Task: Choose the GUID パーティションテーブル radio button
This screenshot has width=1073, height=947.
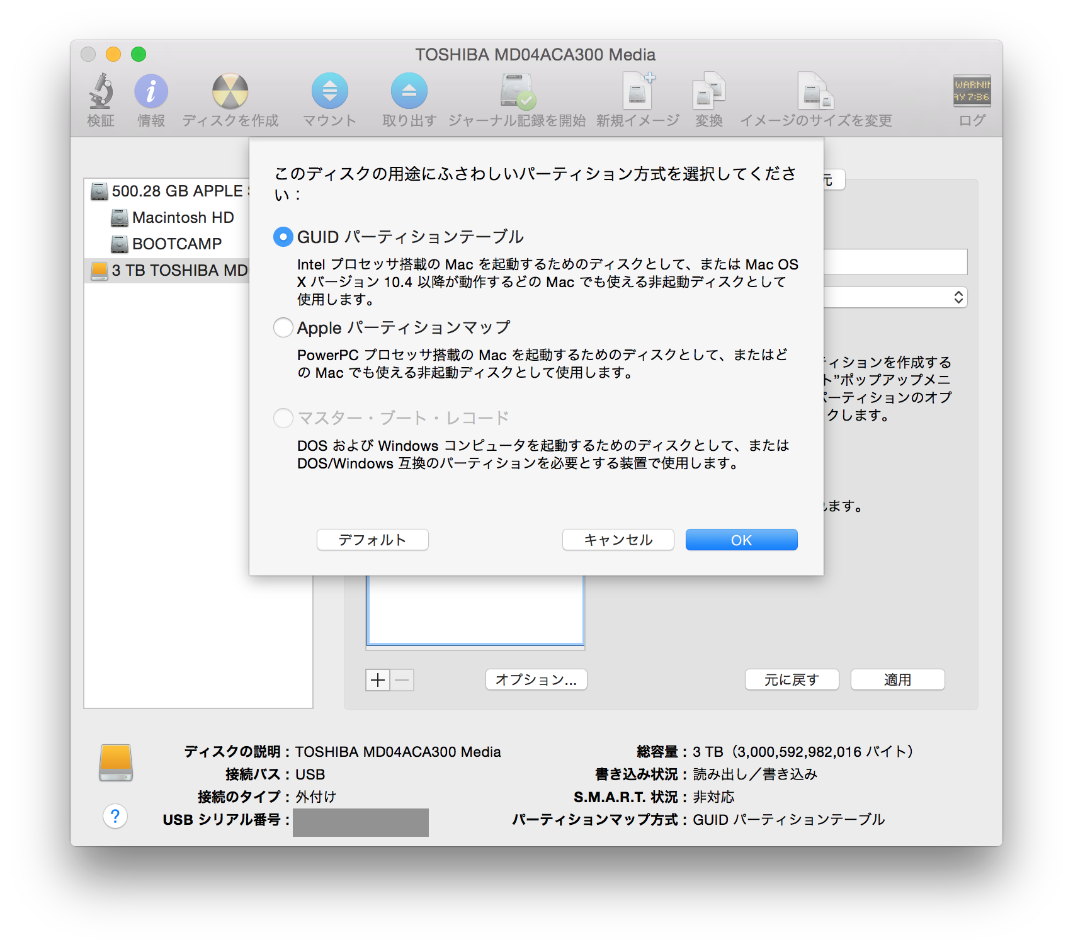Action: click(283, 237)
